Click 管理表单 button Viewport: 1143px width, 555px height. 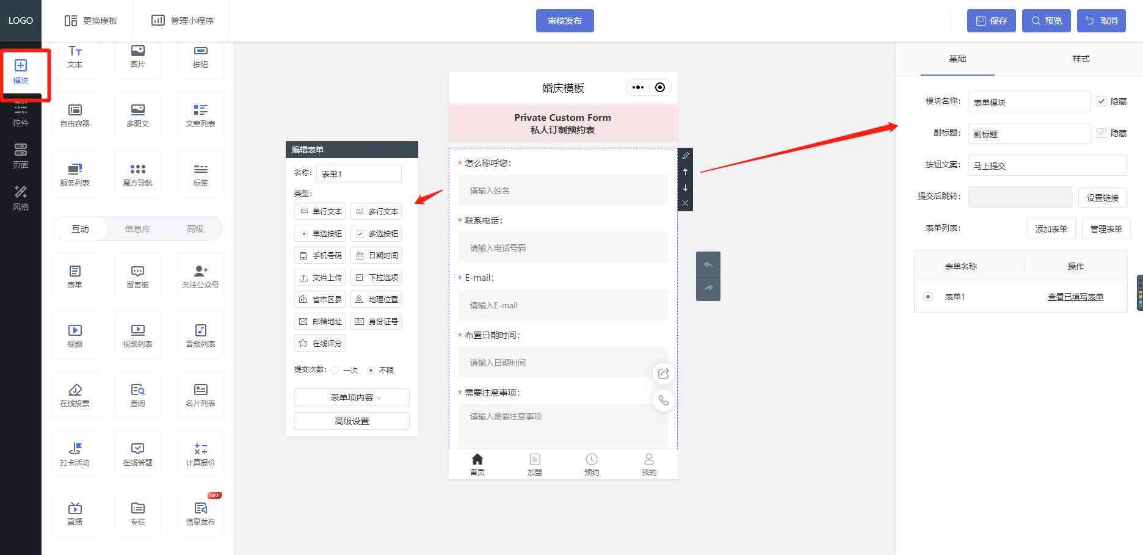(x=1106, y=229)
